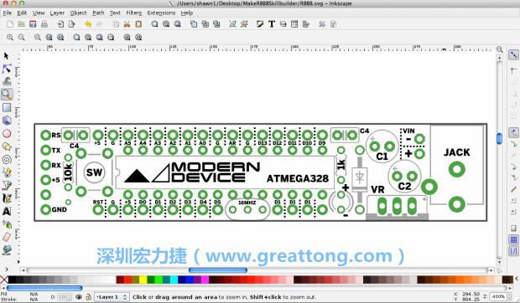Paste from clipboard icon
The image size is (520, 303).
pos(138,24)
